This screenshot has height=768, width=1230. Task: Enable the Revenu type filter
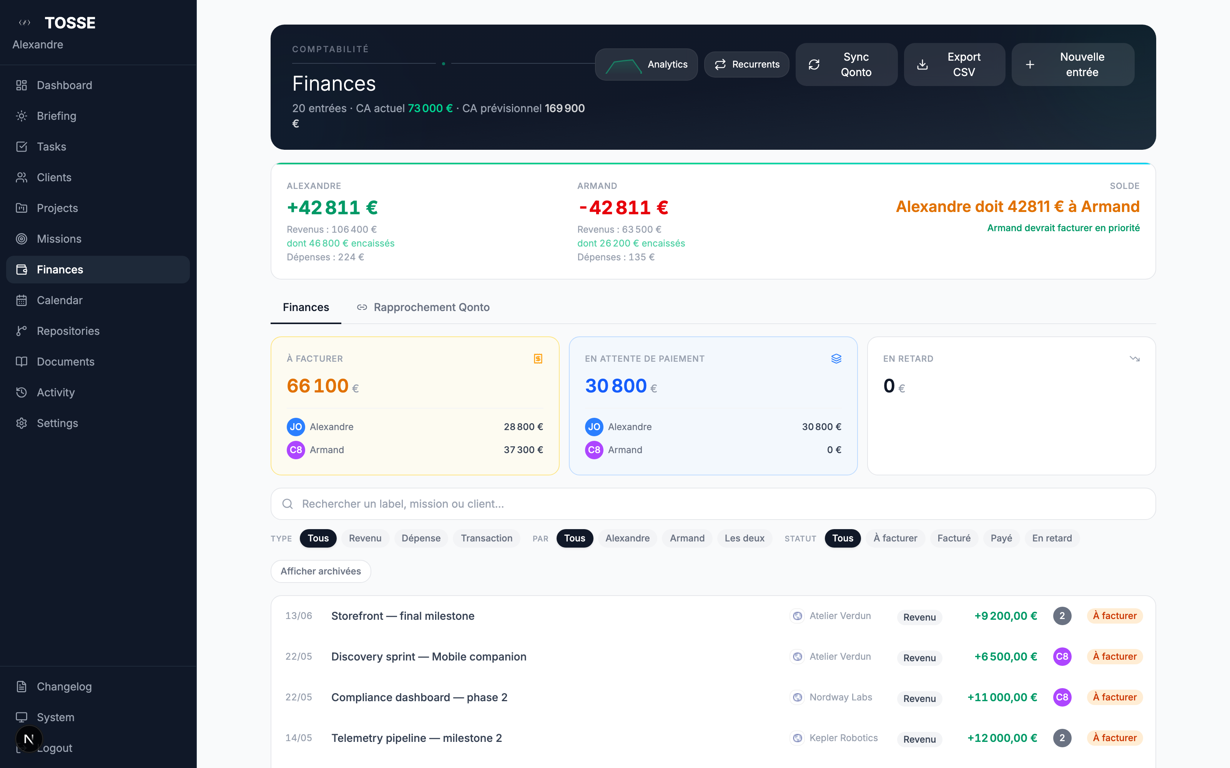365,538
